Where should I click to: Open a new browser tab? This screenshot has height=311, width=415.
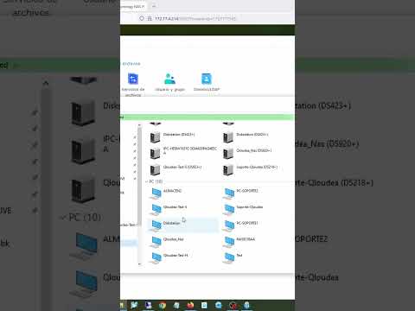(154, 6)
